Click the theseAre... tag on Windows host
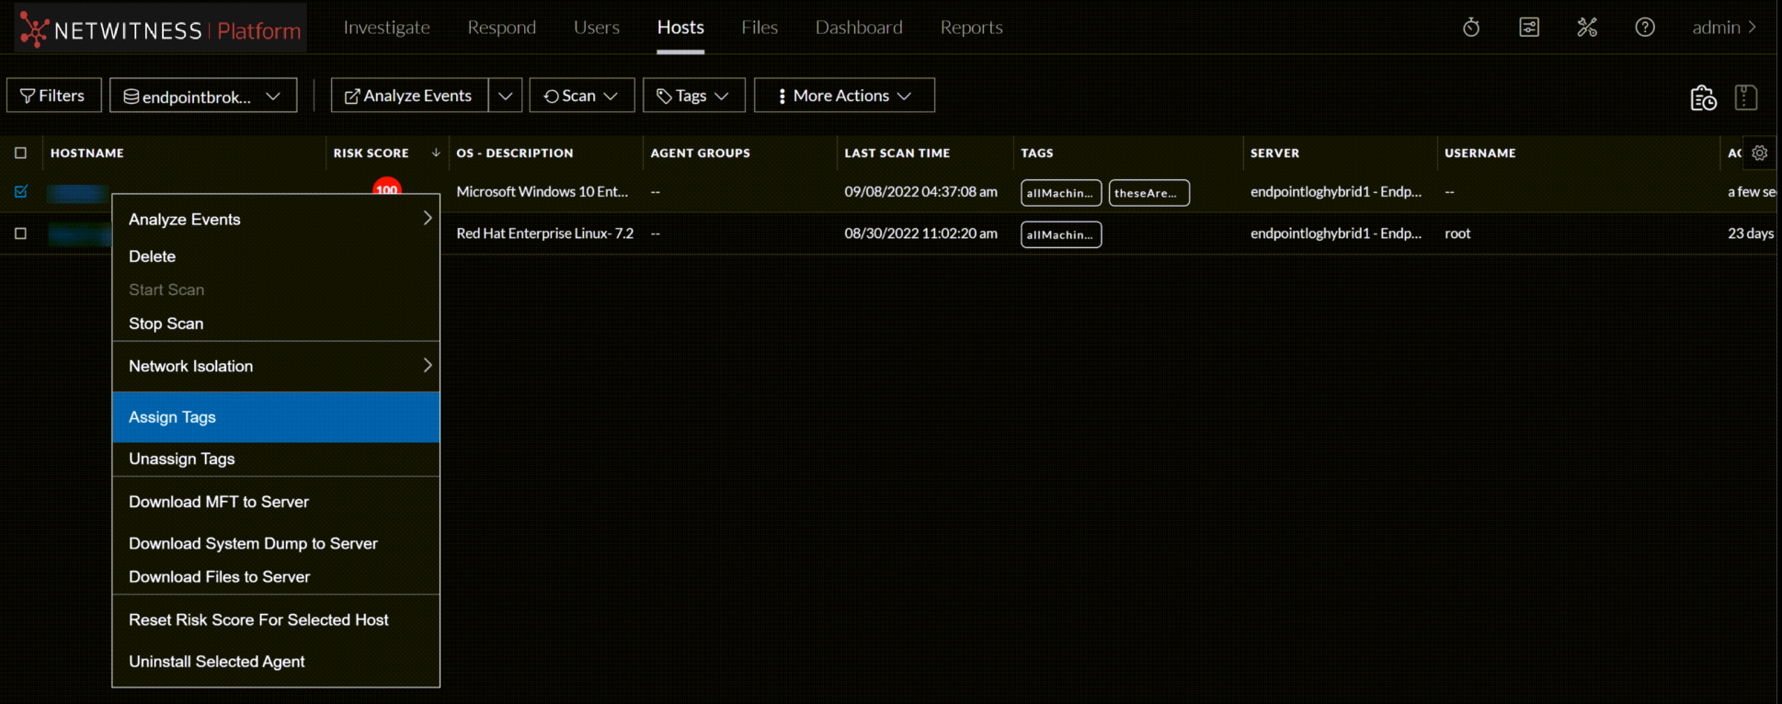Viewport: 1782px width, 704px height. 1149,193
